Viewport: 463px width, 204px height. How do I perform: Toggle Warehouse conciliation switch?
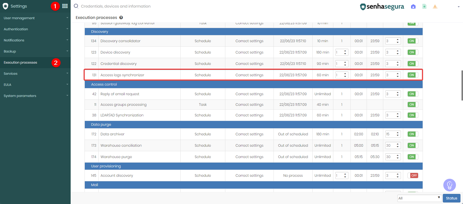click(413, 145)
